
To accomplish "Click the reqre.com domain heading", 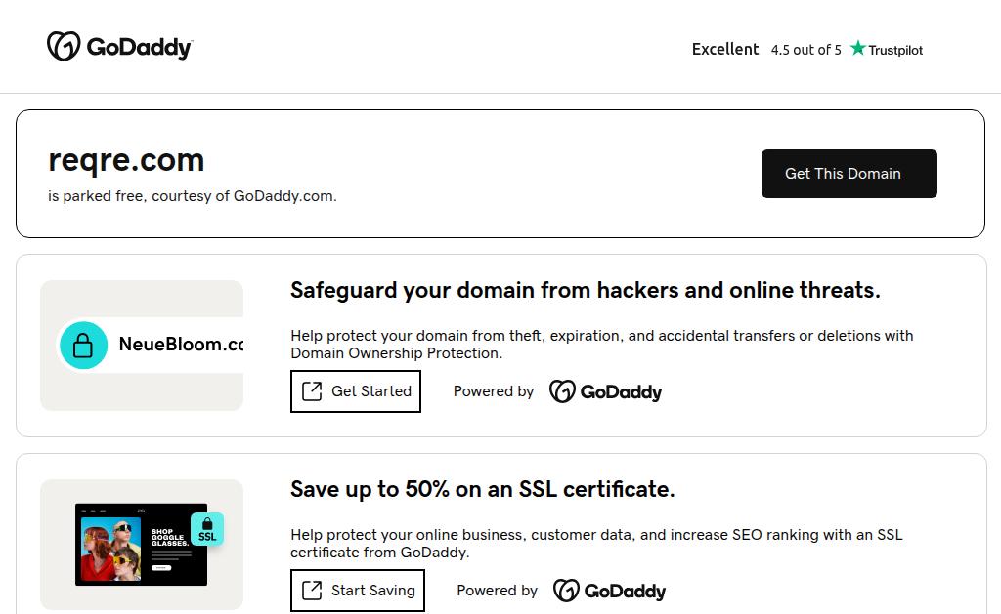I will click(x=126, y=160).
